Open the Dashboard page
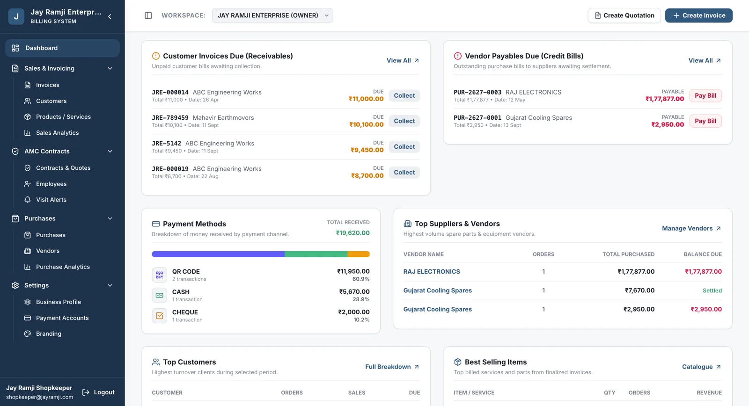This screenshot has height=406, width=749. coord(62,48)
